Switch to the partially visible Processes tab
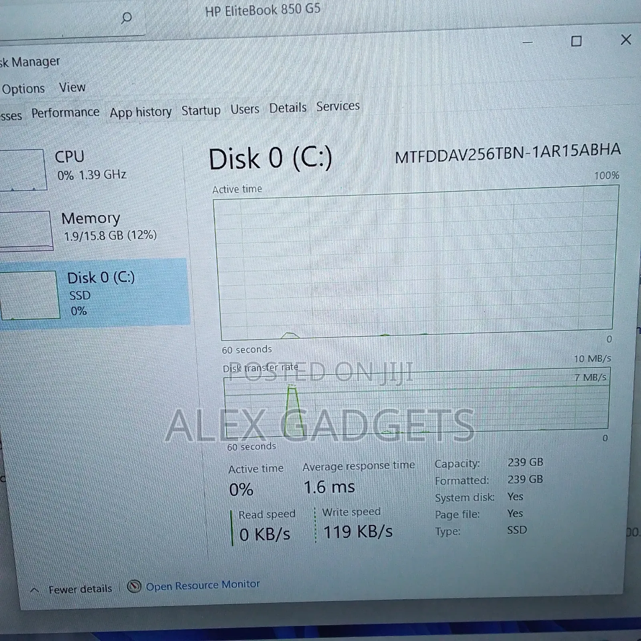641x641 pixels. (11, 116)
